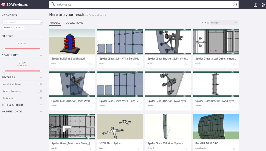Open the Spider Glass Window System thumbnail

168,127
